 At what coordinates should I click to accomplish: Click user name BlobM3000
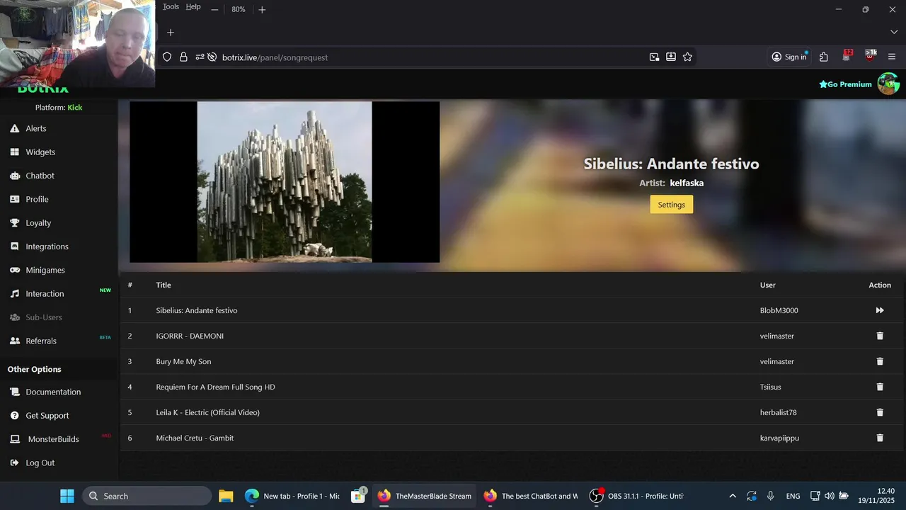point(779,310)
